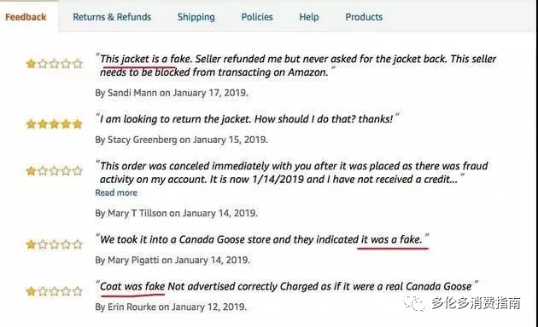The image size is (538, 327).
Task: Select the Policies tab
Action: coord(257,17)
